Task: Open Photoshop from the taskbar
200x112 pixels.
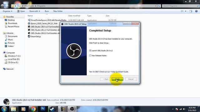Action: pyautogui.click(x=43, y=109)
